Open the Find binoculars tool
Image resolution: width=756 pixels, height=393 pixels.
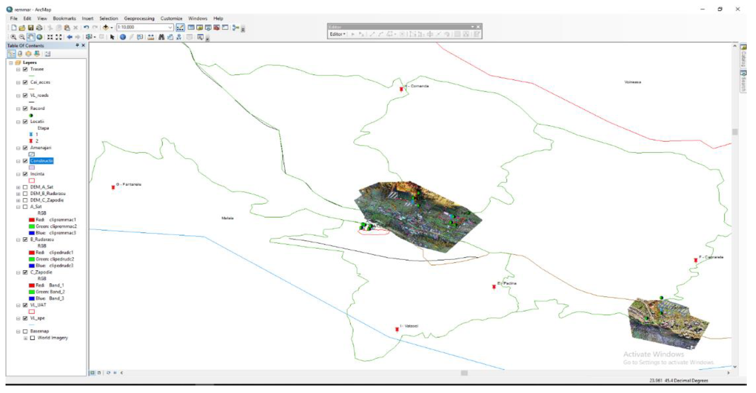pyautogui.click(x=161, y=37)
